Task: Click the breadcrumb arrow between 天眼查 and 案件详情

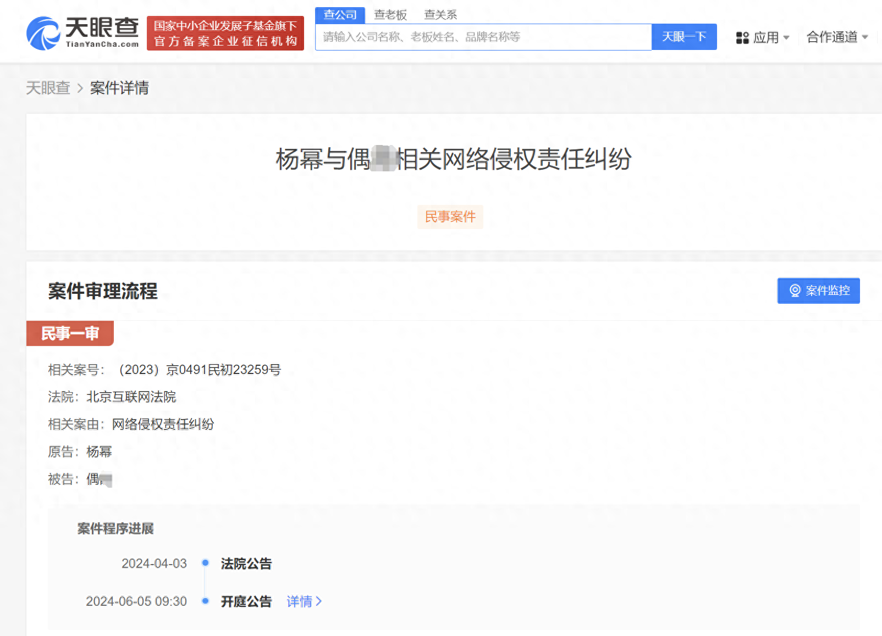Action: point(80,88)
